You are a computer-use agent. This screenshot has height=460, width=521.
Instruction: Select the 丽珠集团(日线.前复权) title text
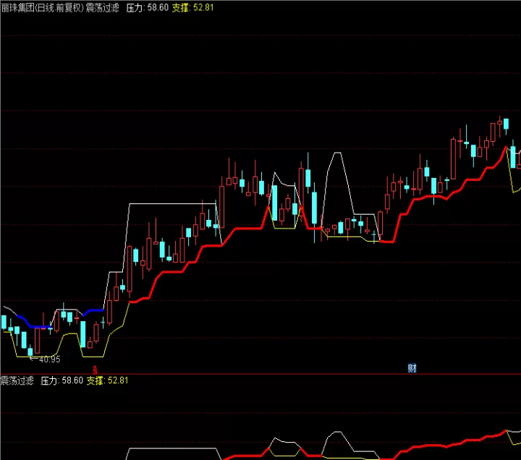(42, 8)
